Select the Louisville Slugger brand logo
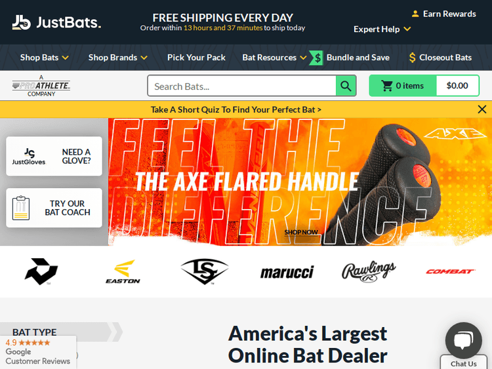 click(205, 271)
